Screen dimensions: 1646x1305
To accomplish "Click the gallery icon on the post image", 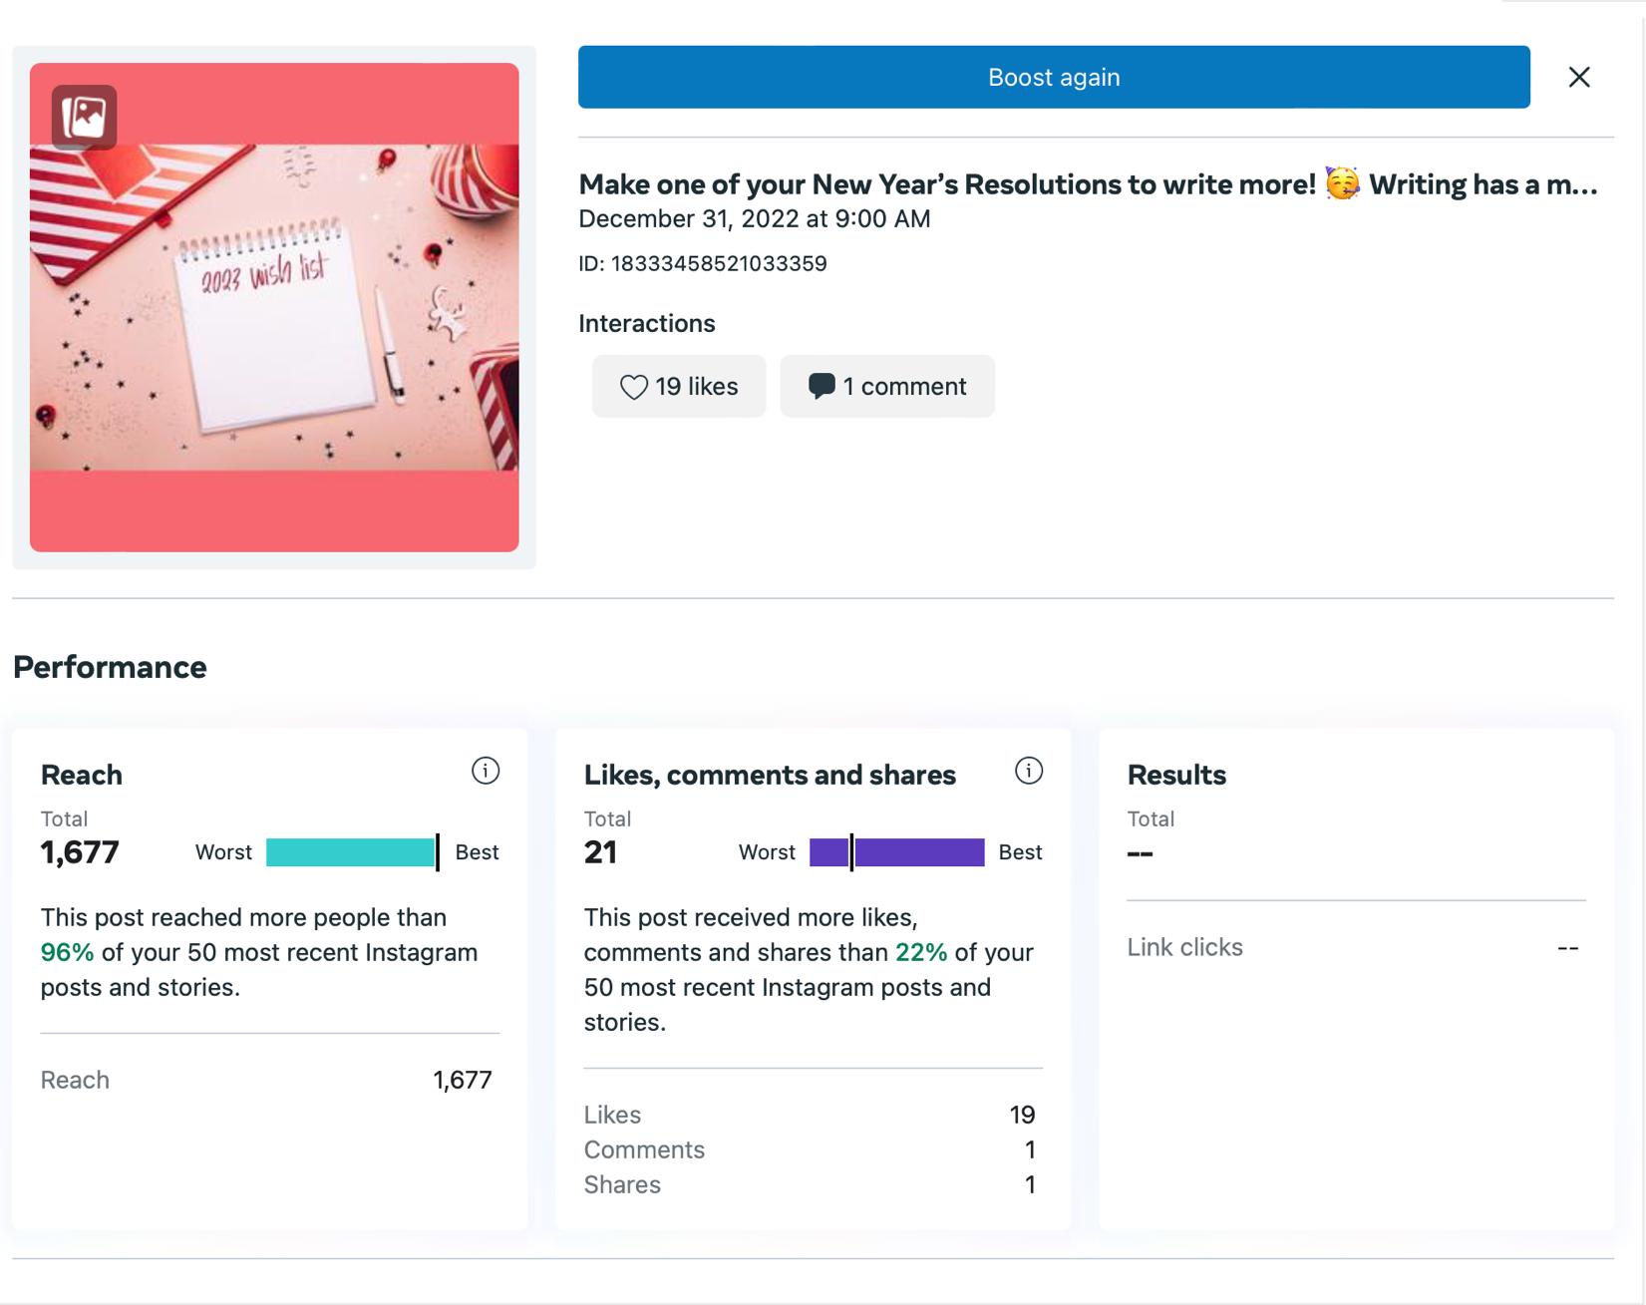I will coord(85,118).
